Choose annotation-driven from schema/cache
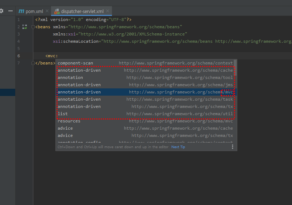 (x=145, y=70)
